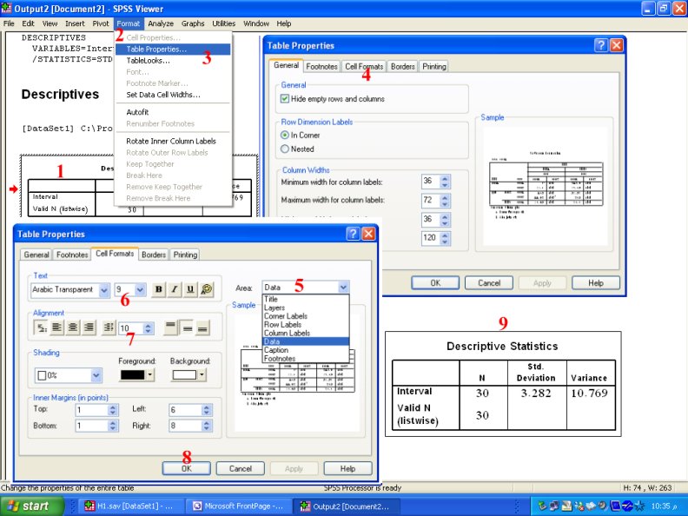Click the decimal offset field showing 10
This screenshot has width=688, height=516.
point(131,328)
